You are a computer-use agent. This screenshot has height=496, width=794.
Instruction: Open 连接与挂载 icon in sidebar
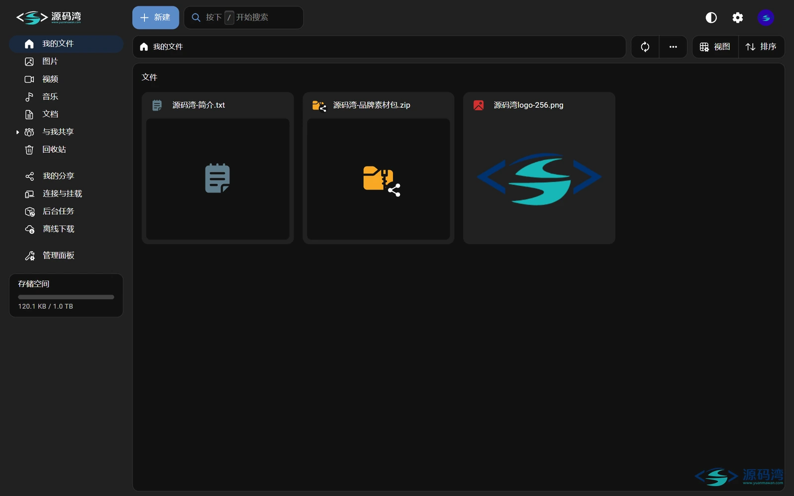pyautogui.click(x=30, y=194)
